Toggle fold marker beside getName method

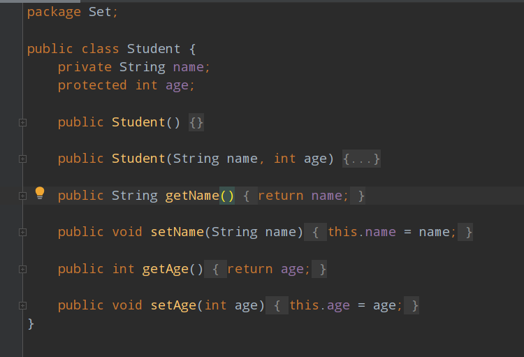click(22, 196)
